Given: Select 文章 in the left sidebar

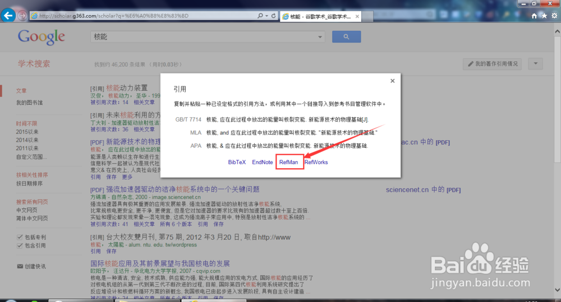Looking at the screenshot, I should coord(21,91).
